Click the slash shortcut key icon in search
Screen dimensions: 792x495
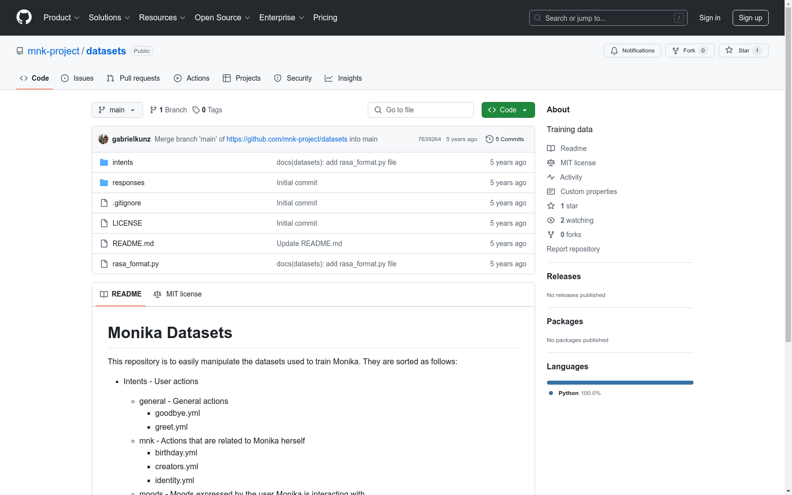(x=679, y=18)
